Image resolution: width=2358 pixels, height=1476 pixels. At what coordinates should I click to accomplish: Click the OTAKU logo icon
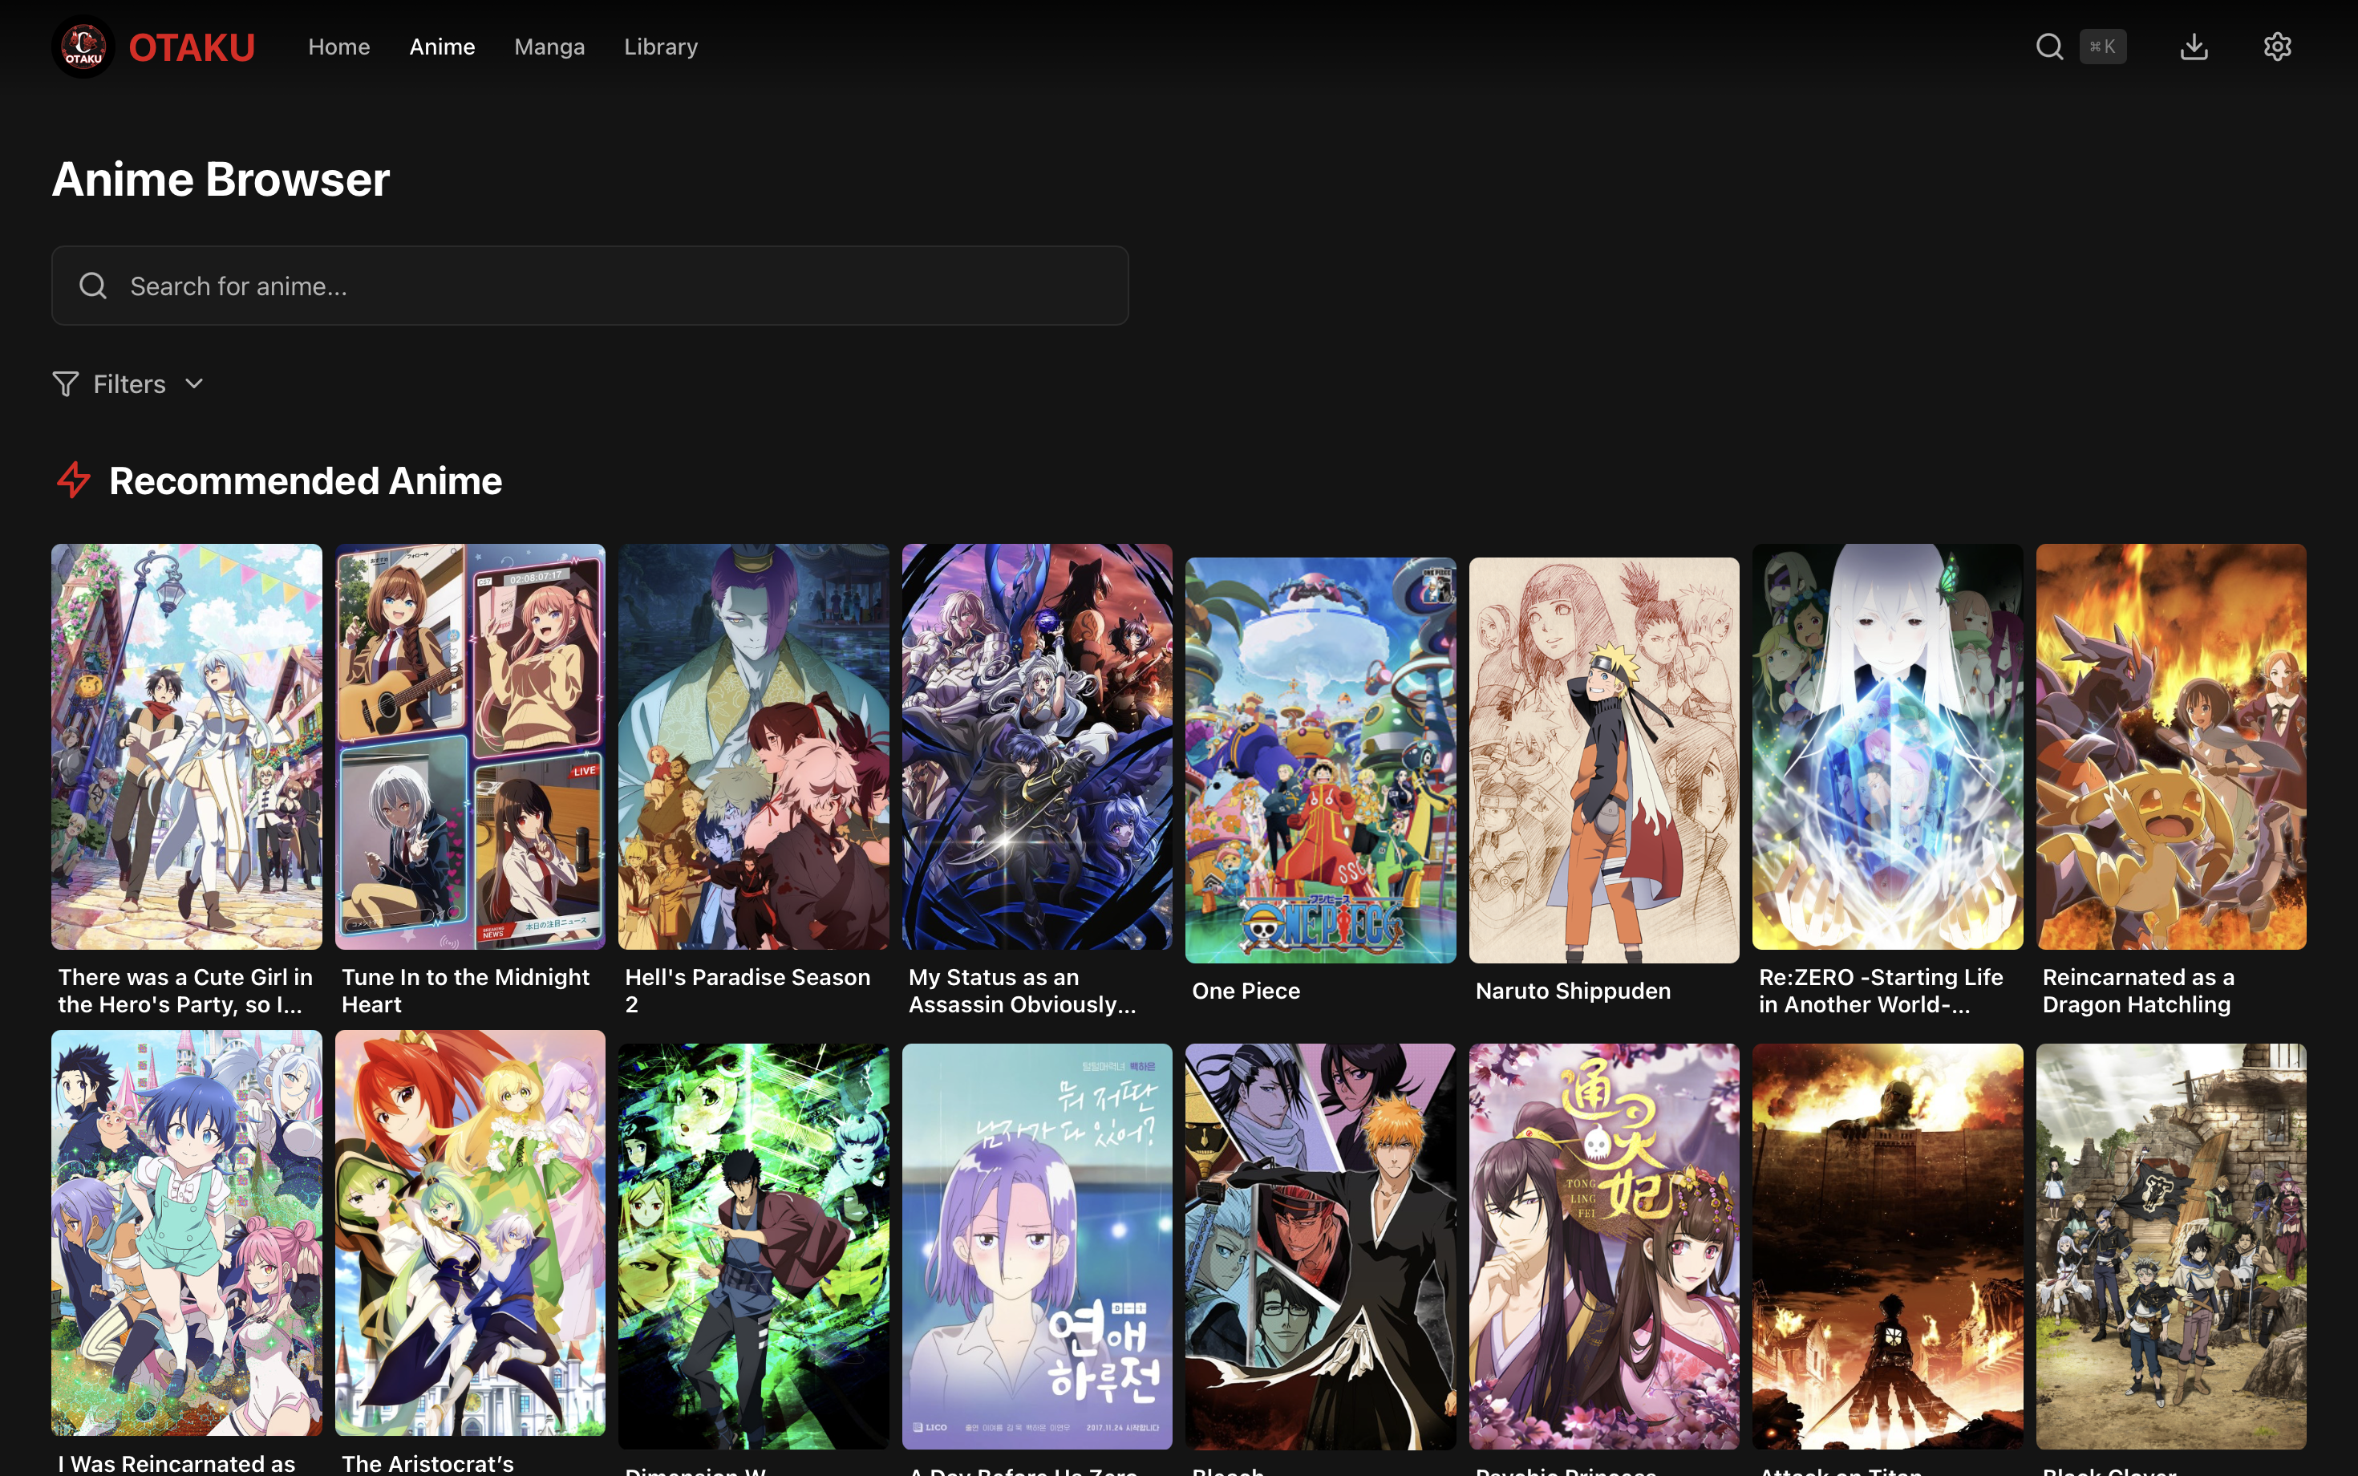(x=83, y=46)
